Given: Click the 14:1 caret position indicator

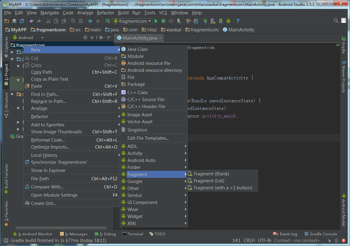Looking at the screenshot, I should (236, 241).
